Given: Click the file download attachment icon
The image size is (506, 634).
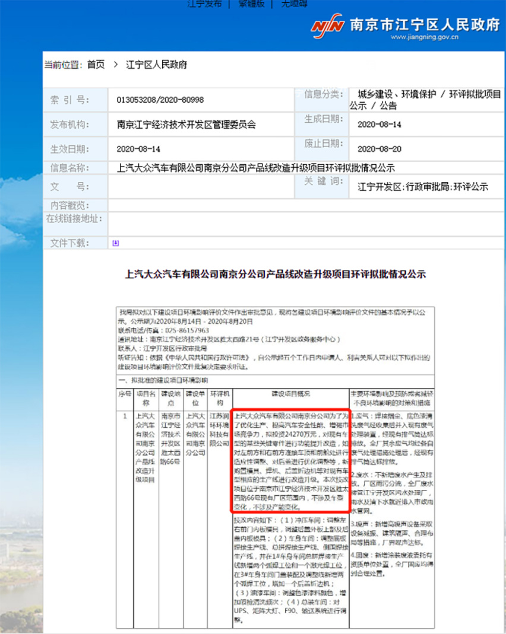Looking at the screenshot, I should 115,243.
